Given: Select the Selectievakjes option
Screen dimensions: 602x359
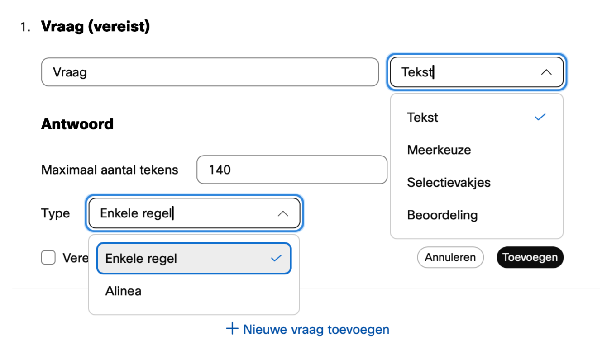Looking at the screenshot, I should [x=449, y=182].
